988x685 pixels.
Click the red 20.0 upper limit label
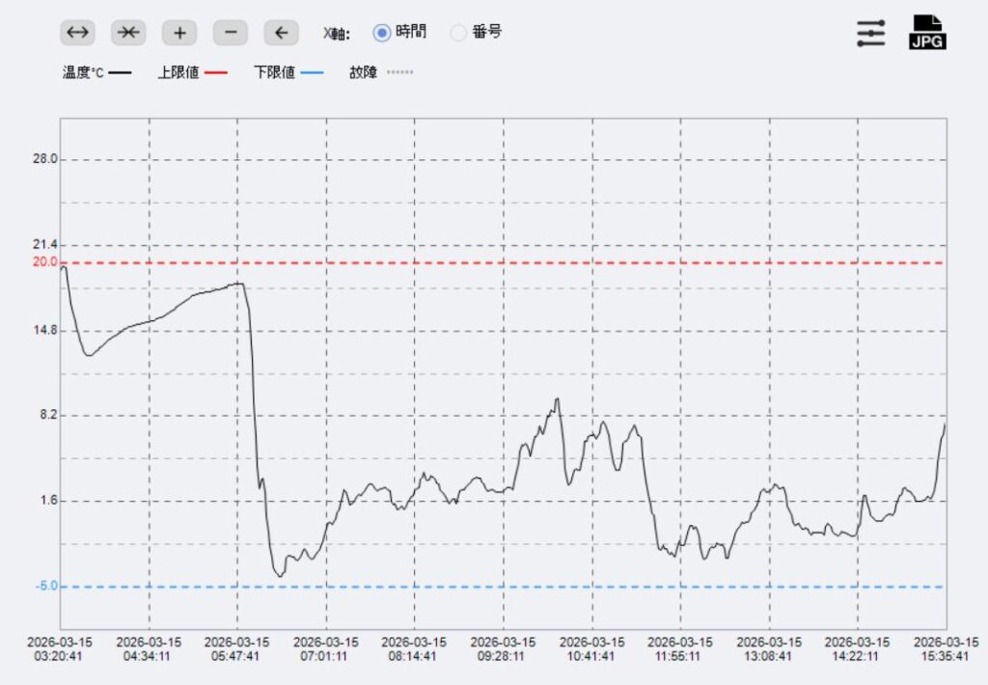(44, 261)
